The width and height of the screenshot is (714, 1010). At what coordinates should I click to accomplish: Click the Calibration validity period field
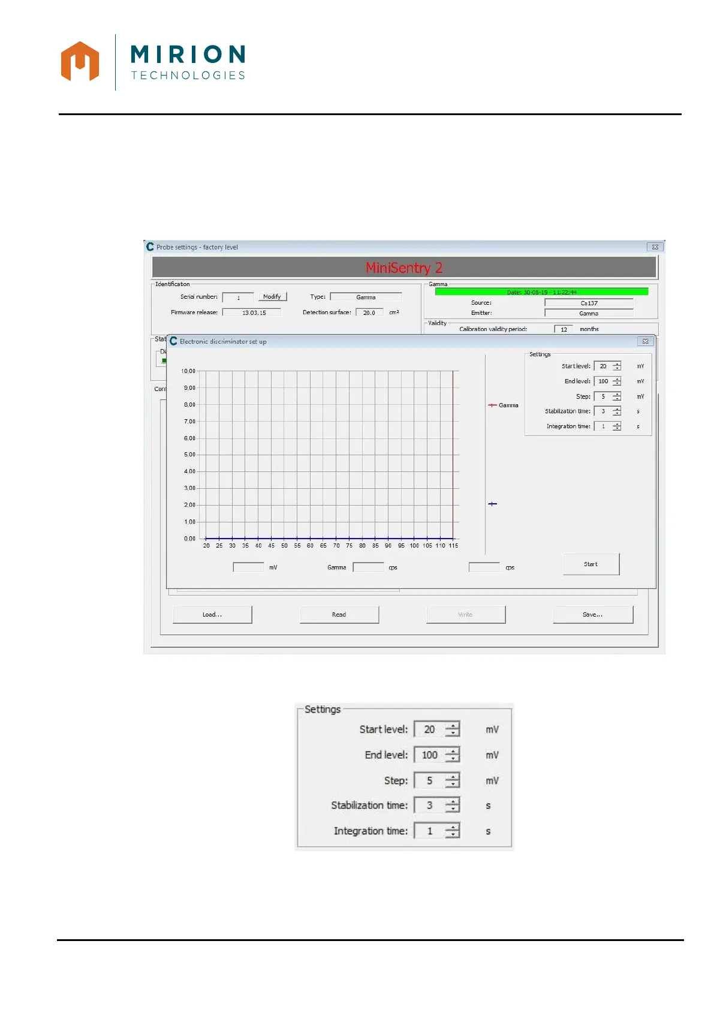[564, 329]
